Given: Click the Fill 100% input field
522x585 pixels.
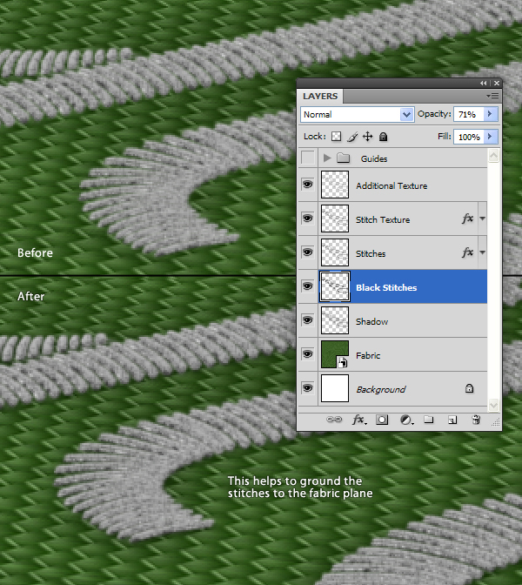Looking at the screenshot, I should click(469, 137).
